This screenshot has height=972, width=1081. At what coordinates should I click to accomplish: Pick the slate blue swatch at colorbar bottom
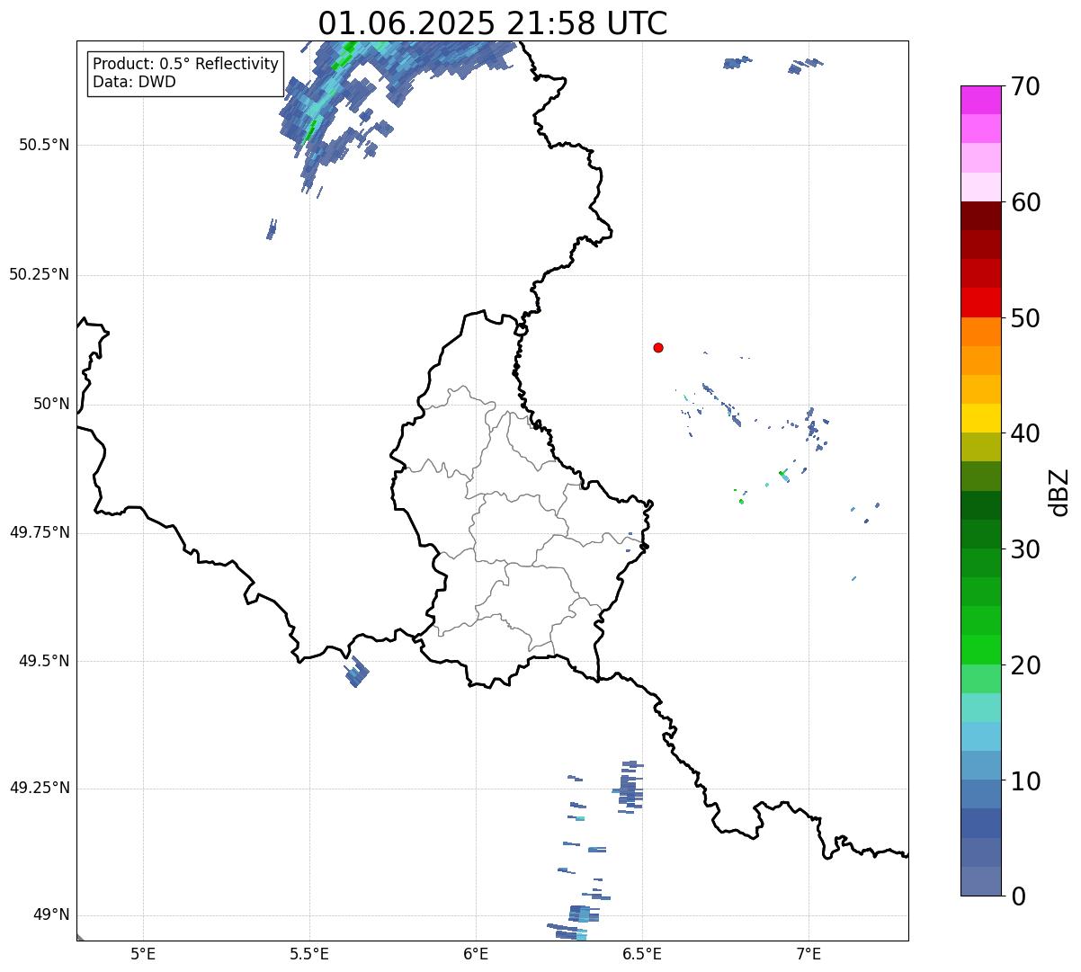click(x=980, y=881)
